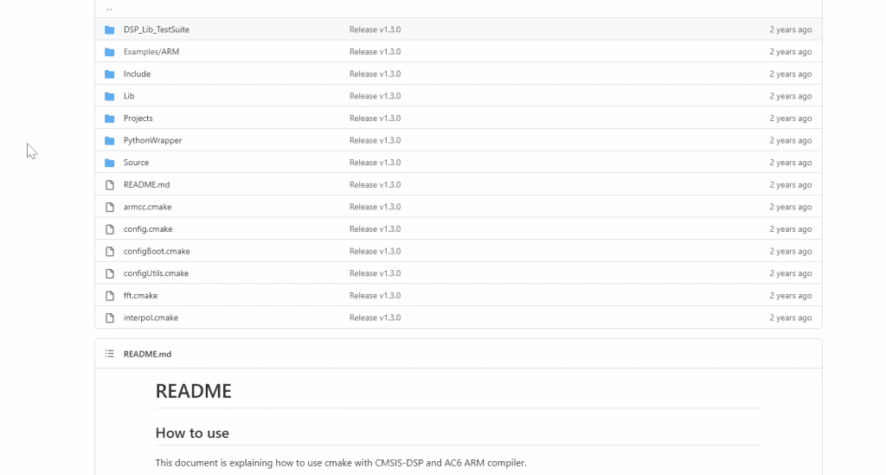
Task: Open the README outline list icon
Action: tap(109, 354)
